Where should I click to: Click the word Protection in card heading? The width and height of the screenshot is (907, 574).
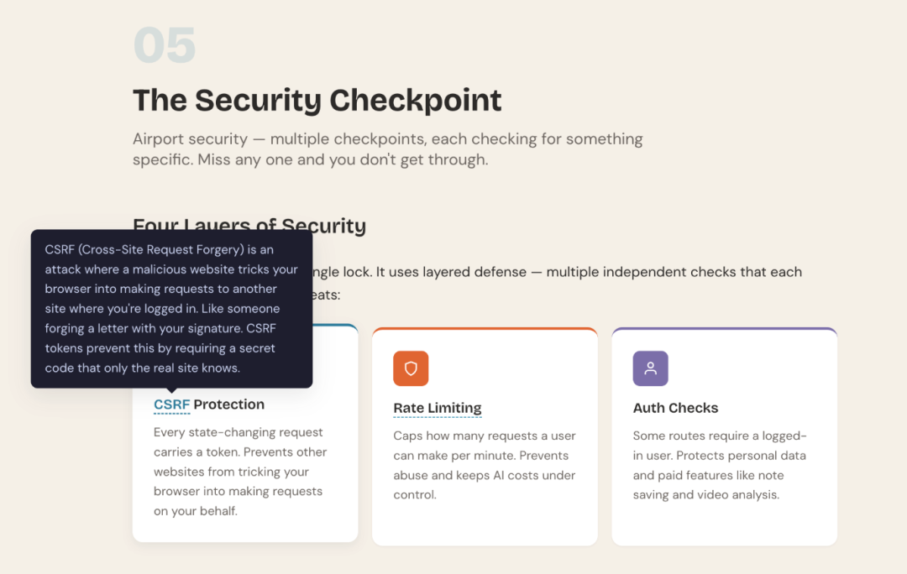point(228,404)
